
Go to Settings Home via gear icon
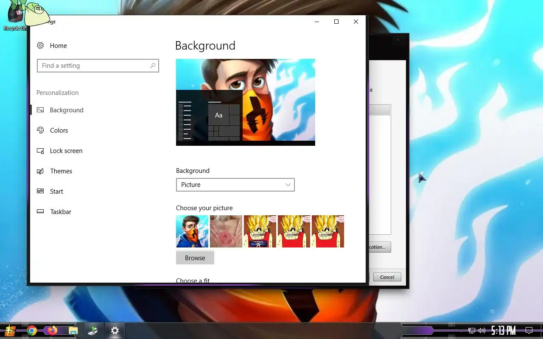click(x=40, y=45)
